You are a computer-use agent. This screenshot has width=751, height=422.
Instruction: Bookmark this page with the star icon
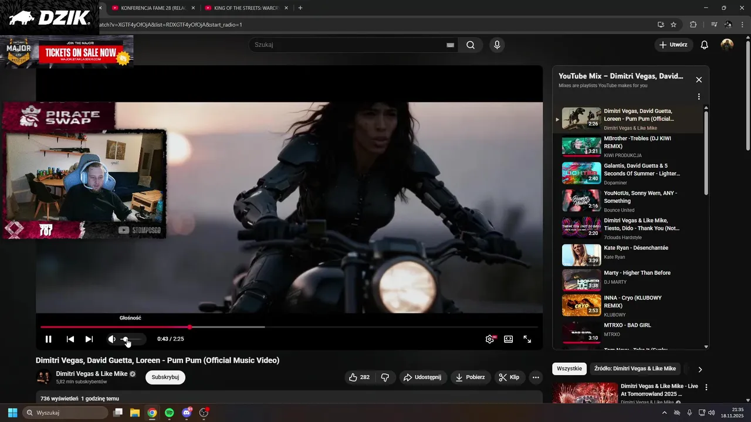coord(674,25)
